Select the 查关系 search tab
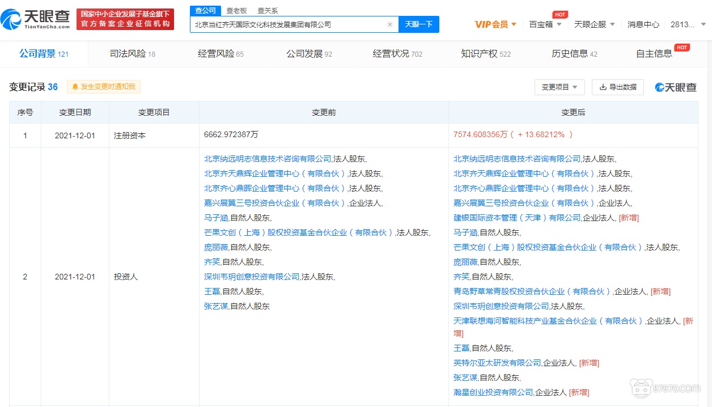The width and height of the screenshot is (712, 407). click(x=268, y=10)
